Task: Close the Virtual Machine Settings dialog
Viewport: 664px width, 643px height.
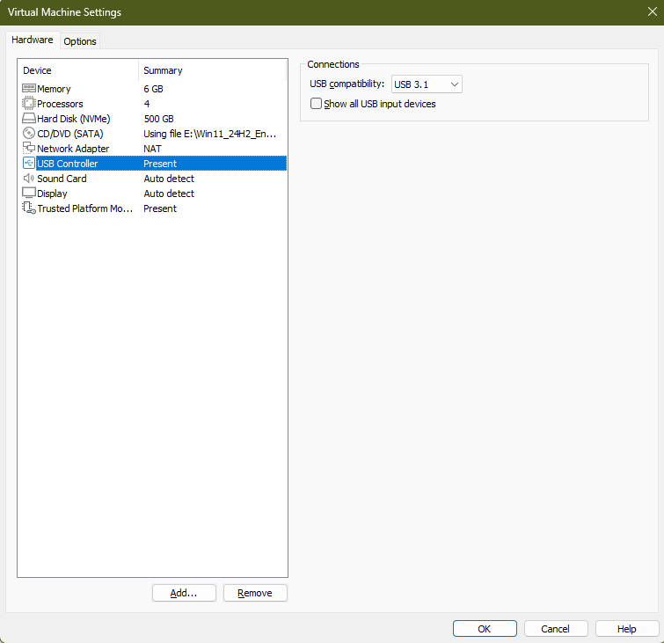Action: point(653,11)
